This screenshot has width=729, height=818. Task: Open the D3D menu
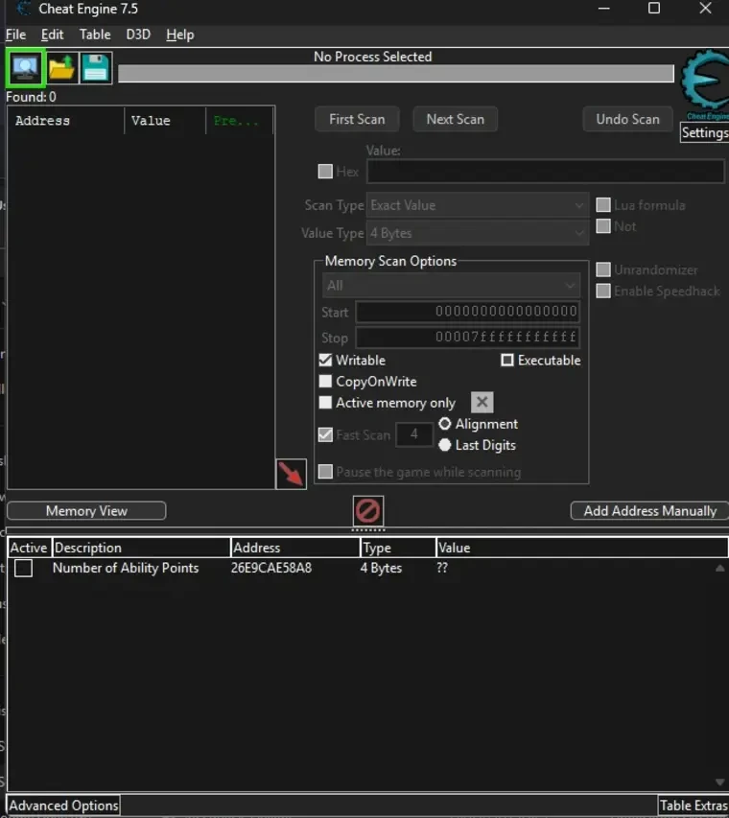click(138, 35)
